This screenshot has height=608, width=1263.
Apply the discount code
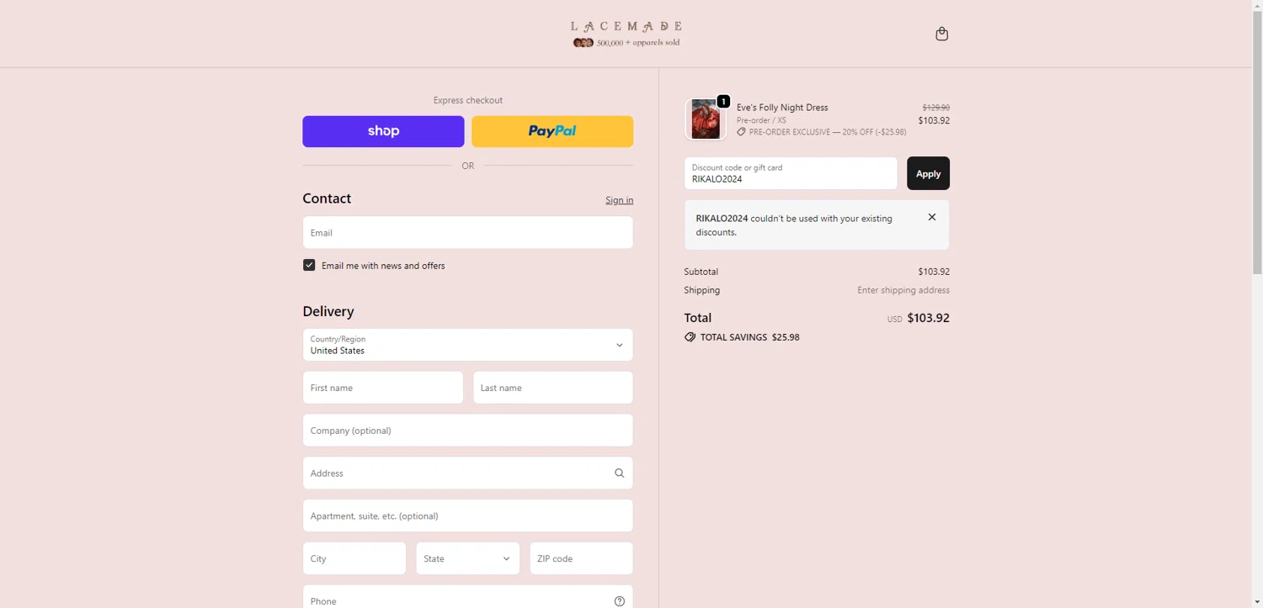pyautogui.click(x=928, y=173)
